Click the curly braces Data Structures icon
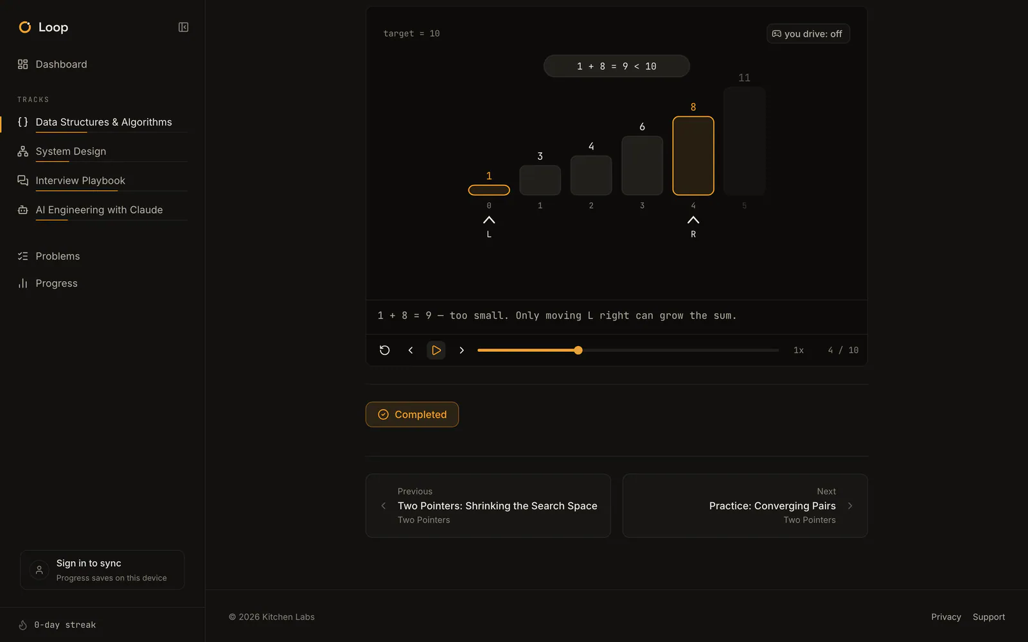The width and height of the screenshot is (1028, 642). pos(23,122)
